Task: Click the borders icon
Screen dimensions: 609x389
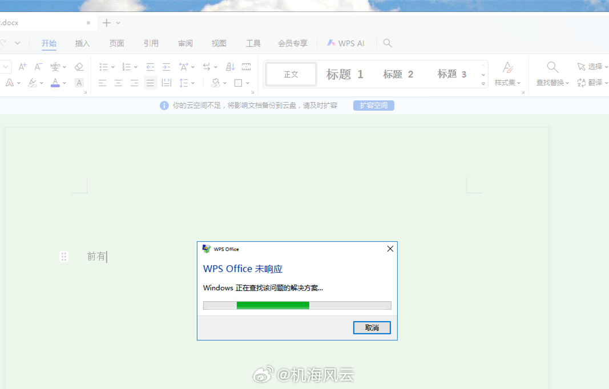Action: click(x=239, y=83)
